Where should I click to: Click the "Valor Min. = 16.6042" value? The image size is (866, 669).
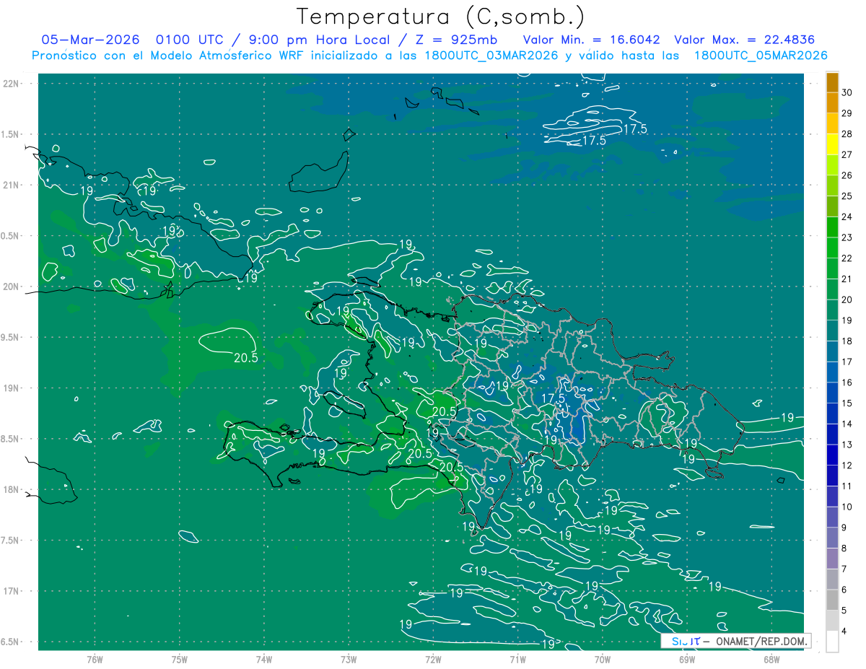(x=592, y=40)
